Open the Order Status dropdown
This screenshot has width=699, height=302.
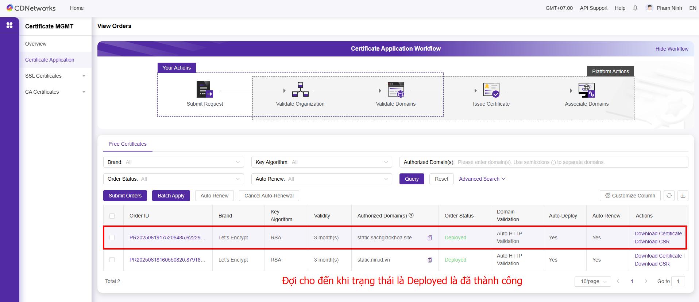click(173, 179)
